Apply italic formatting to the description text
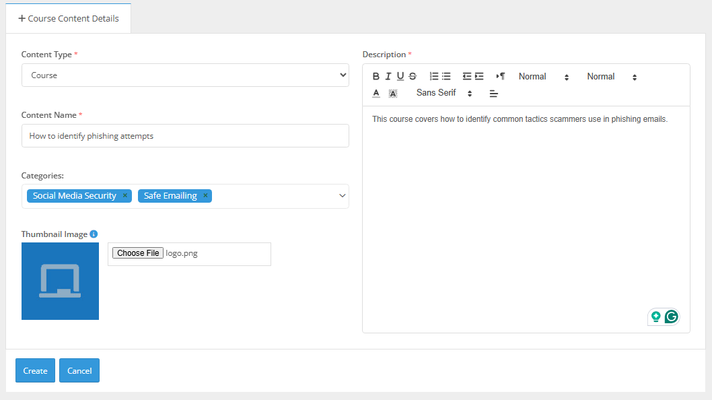Viewport: 712px width, 400px height. pos(388,76)
